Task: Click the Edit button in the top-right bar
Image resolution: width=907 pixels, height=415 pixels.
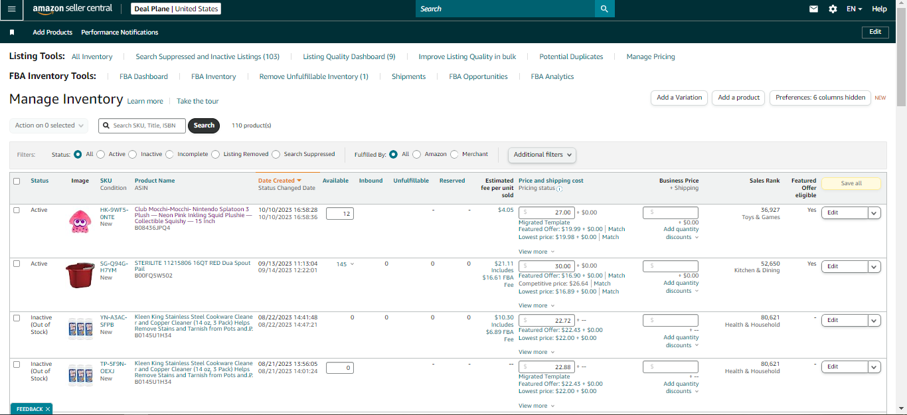Action: [875, 32]
